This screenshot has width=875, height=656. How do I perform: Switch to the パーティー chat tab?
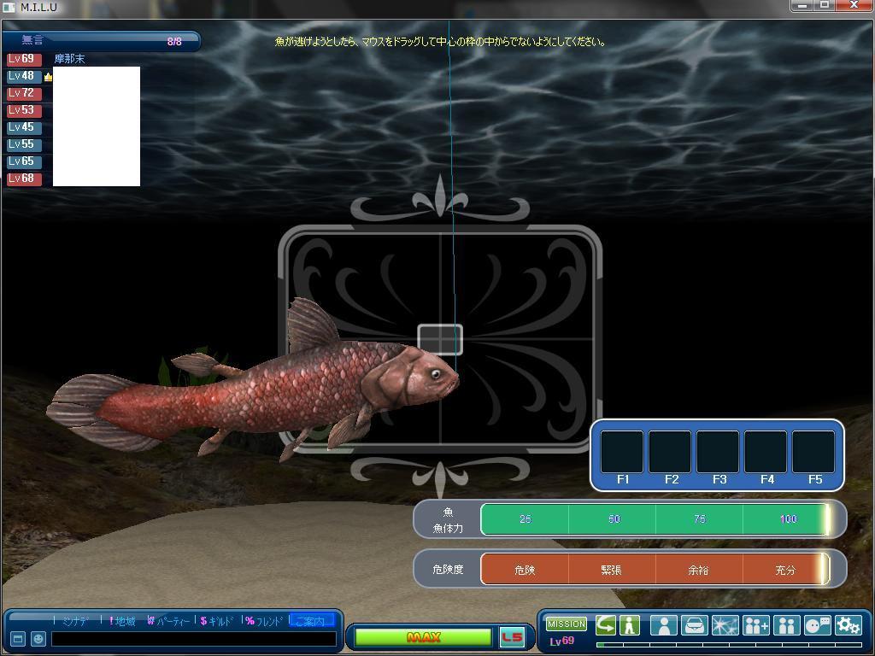pyautogui.click(x=168, y=621)
